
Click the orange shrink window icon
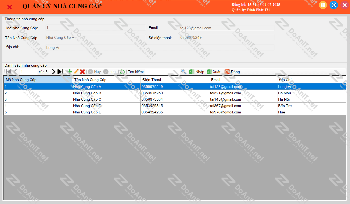[x=323, y=5]
